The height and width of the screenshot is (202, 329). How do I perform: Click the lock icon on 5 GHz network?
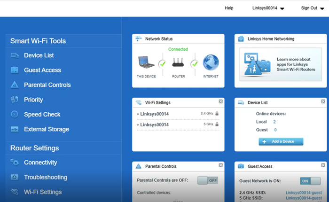click(217, 124)
